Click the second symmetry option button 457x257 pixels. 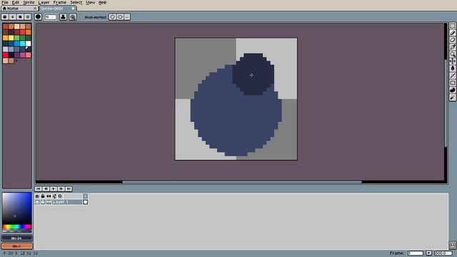120,17
